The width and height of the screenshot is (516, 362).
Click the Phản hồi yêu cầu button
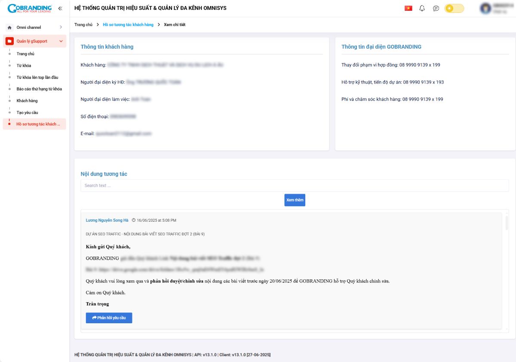(109, 318)
